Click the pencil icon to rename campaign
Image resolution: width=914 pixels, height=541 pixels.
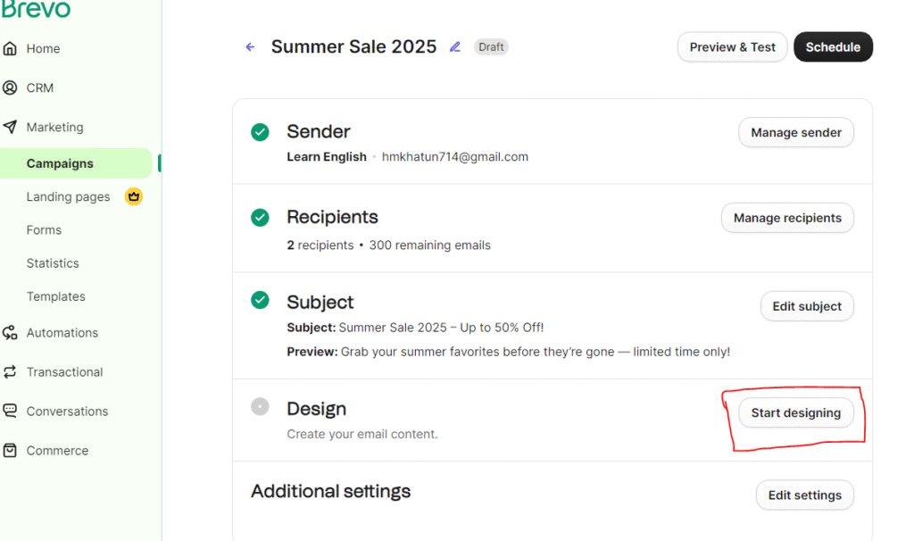click(x=455, y=47)
